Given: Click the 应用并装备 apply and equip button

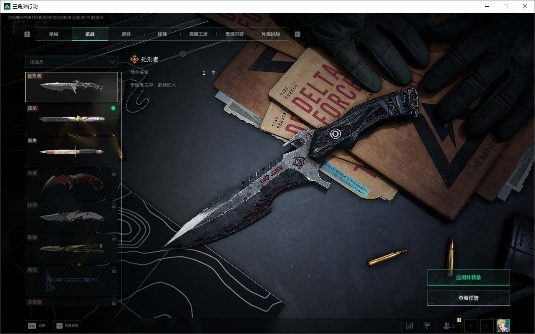Looking at the screenshot, I should coord(468,277).
